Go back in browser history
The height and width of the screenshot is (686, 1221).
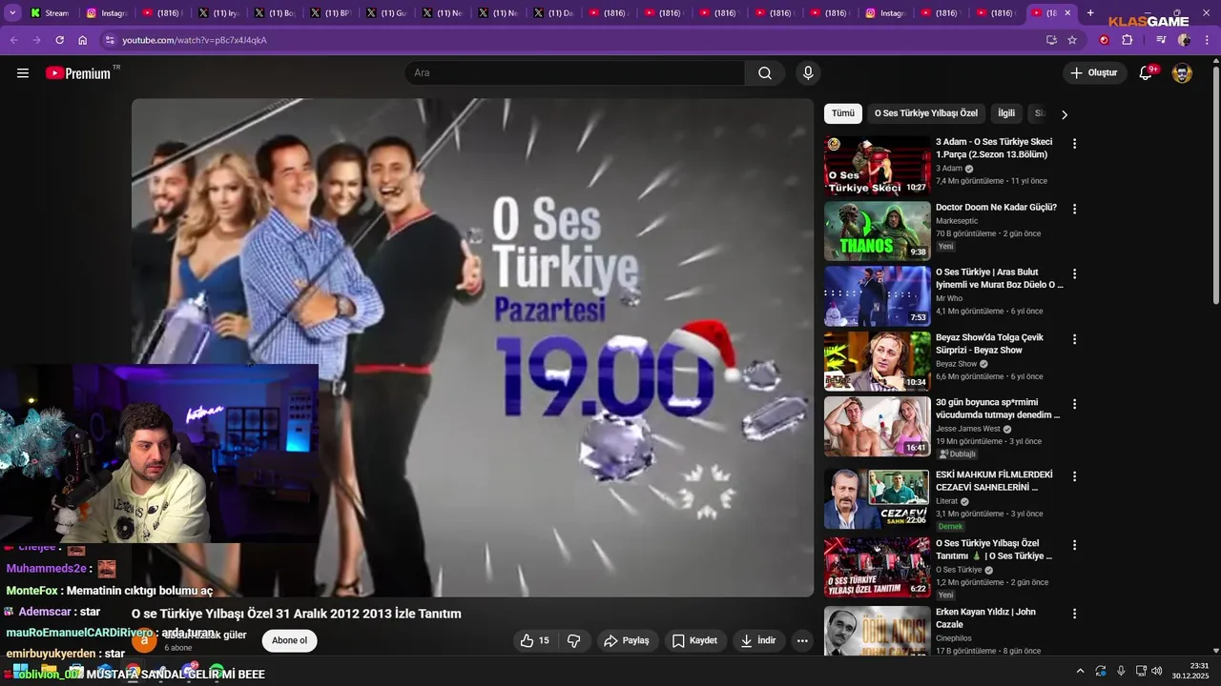[13, 40]
